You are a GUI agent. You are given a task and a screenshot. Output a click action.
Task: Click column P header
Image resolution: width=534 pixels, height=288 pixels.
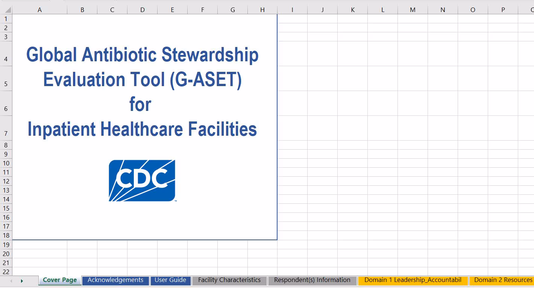(x=503, y=10)
